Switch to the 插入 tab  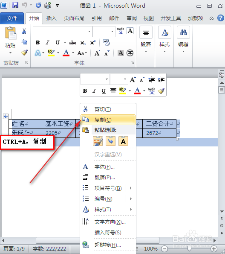click(51, 18)
